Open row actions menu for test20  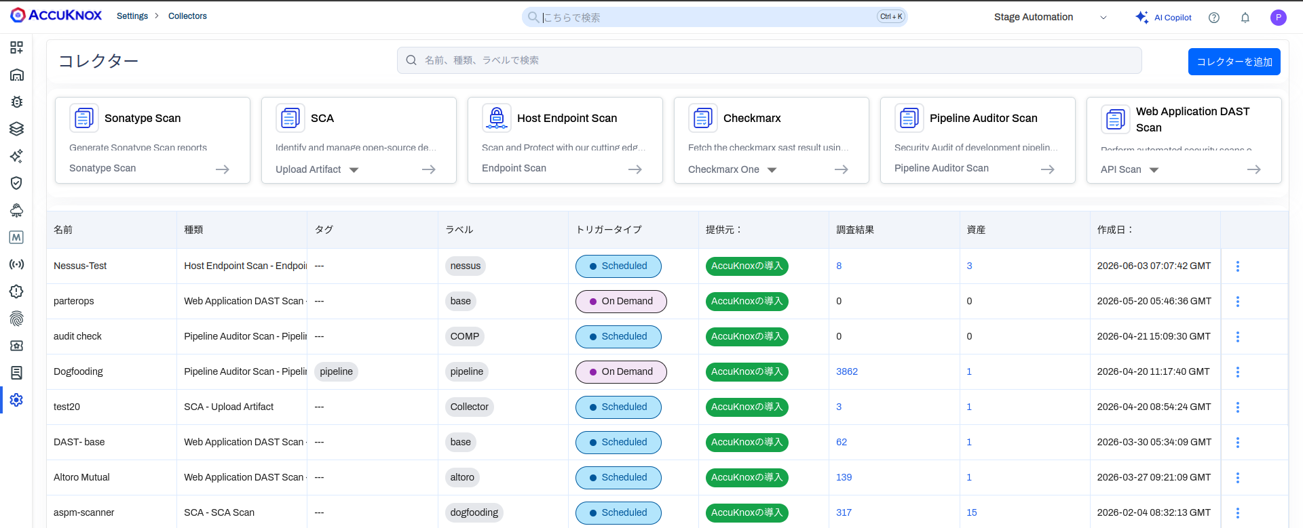click(1238, 407)
